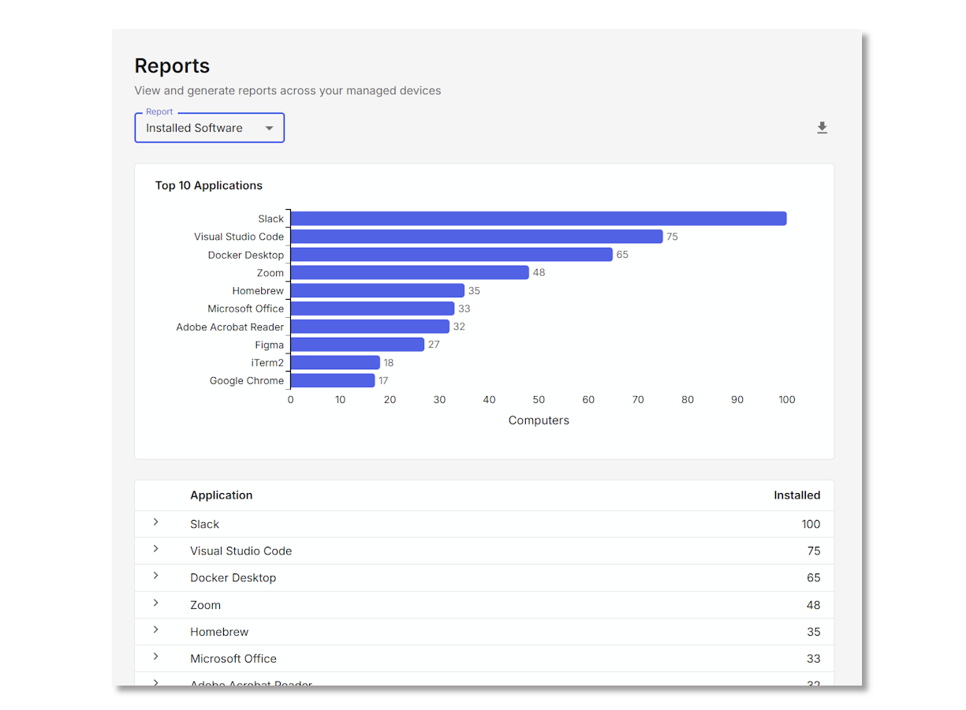
Task: Click Homebrew application name in the table
Action: click(x=219, y=632)
